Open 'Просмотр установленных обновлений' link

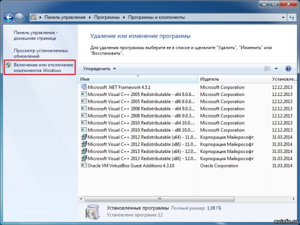coord(41,53)
